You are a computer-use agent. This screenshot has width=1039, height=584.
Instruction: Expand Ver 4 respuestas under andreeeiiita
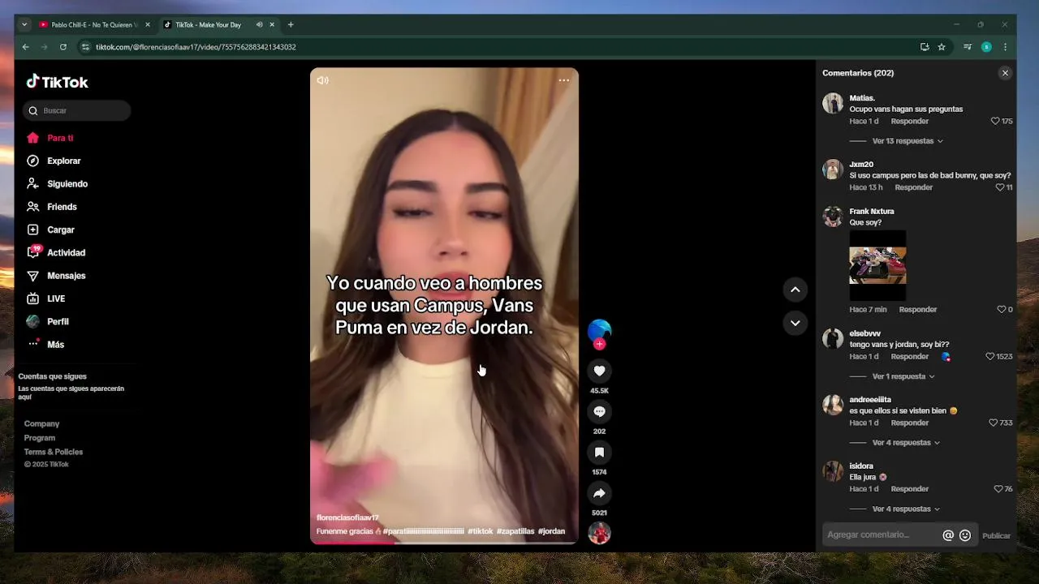(906, 443)
